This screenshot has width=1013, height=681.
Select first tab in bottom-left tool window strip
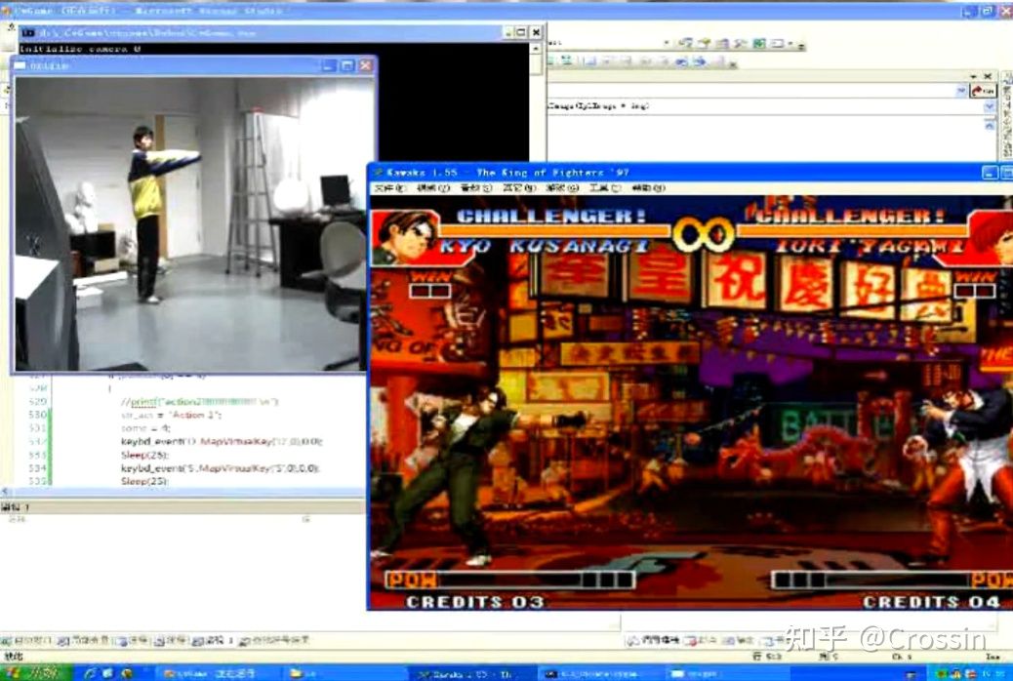pyautogui.click(x=27, y=641)
